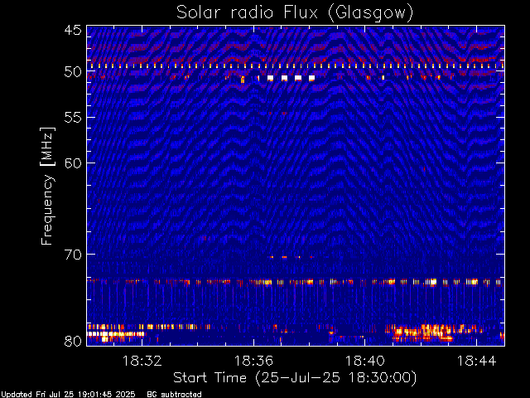Click the plot title "Solar radio Flux (Glasgow)"
The height and width of the screenshot is (398, 530).
[295, 13]
